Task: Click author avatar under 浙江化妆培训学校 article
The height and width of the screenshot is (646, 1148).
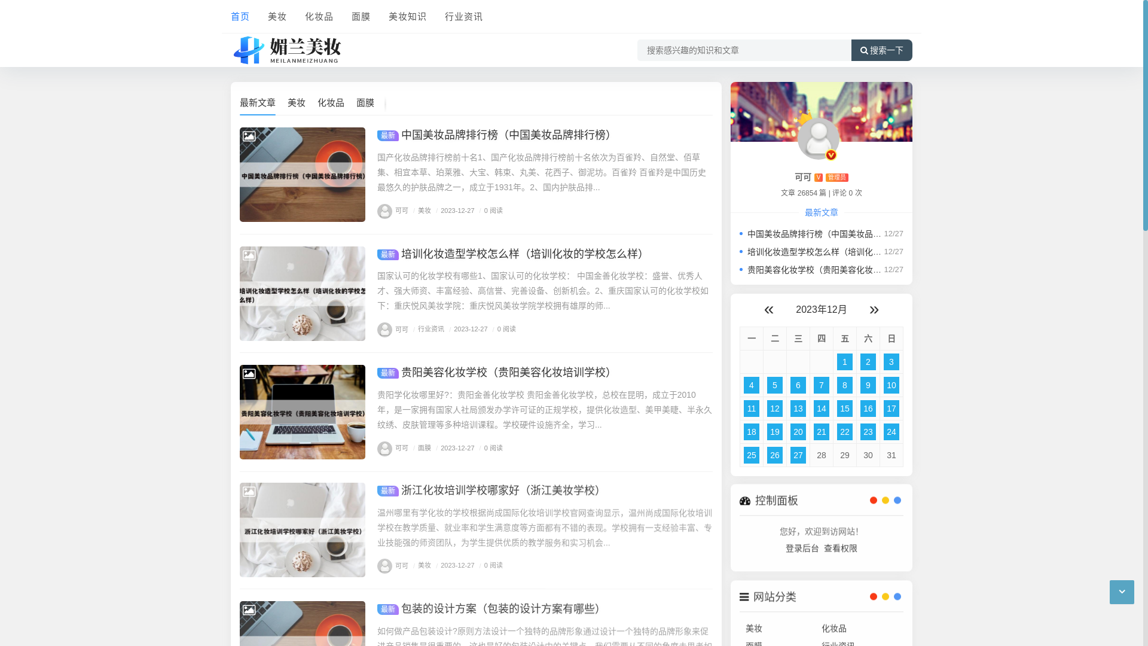Action: [384, 566]
